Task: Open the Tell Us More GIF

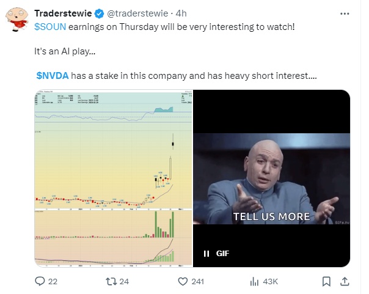Action: click(x=272, y=178)
